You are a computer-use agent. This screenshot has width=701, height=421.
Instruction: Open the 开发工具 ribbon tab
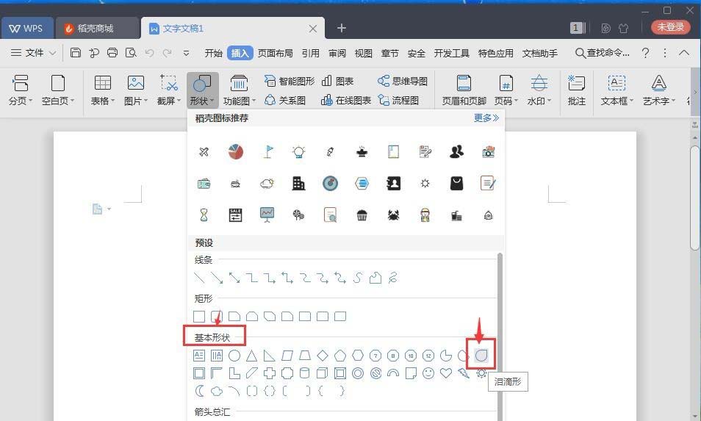(452, 53)
